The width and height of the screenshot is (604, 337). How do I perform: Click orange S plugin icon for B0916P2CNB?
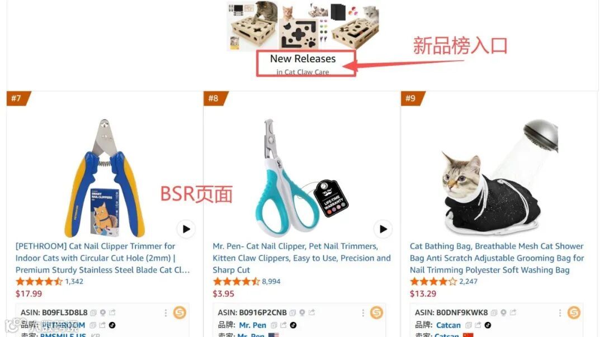pos(376,312)
